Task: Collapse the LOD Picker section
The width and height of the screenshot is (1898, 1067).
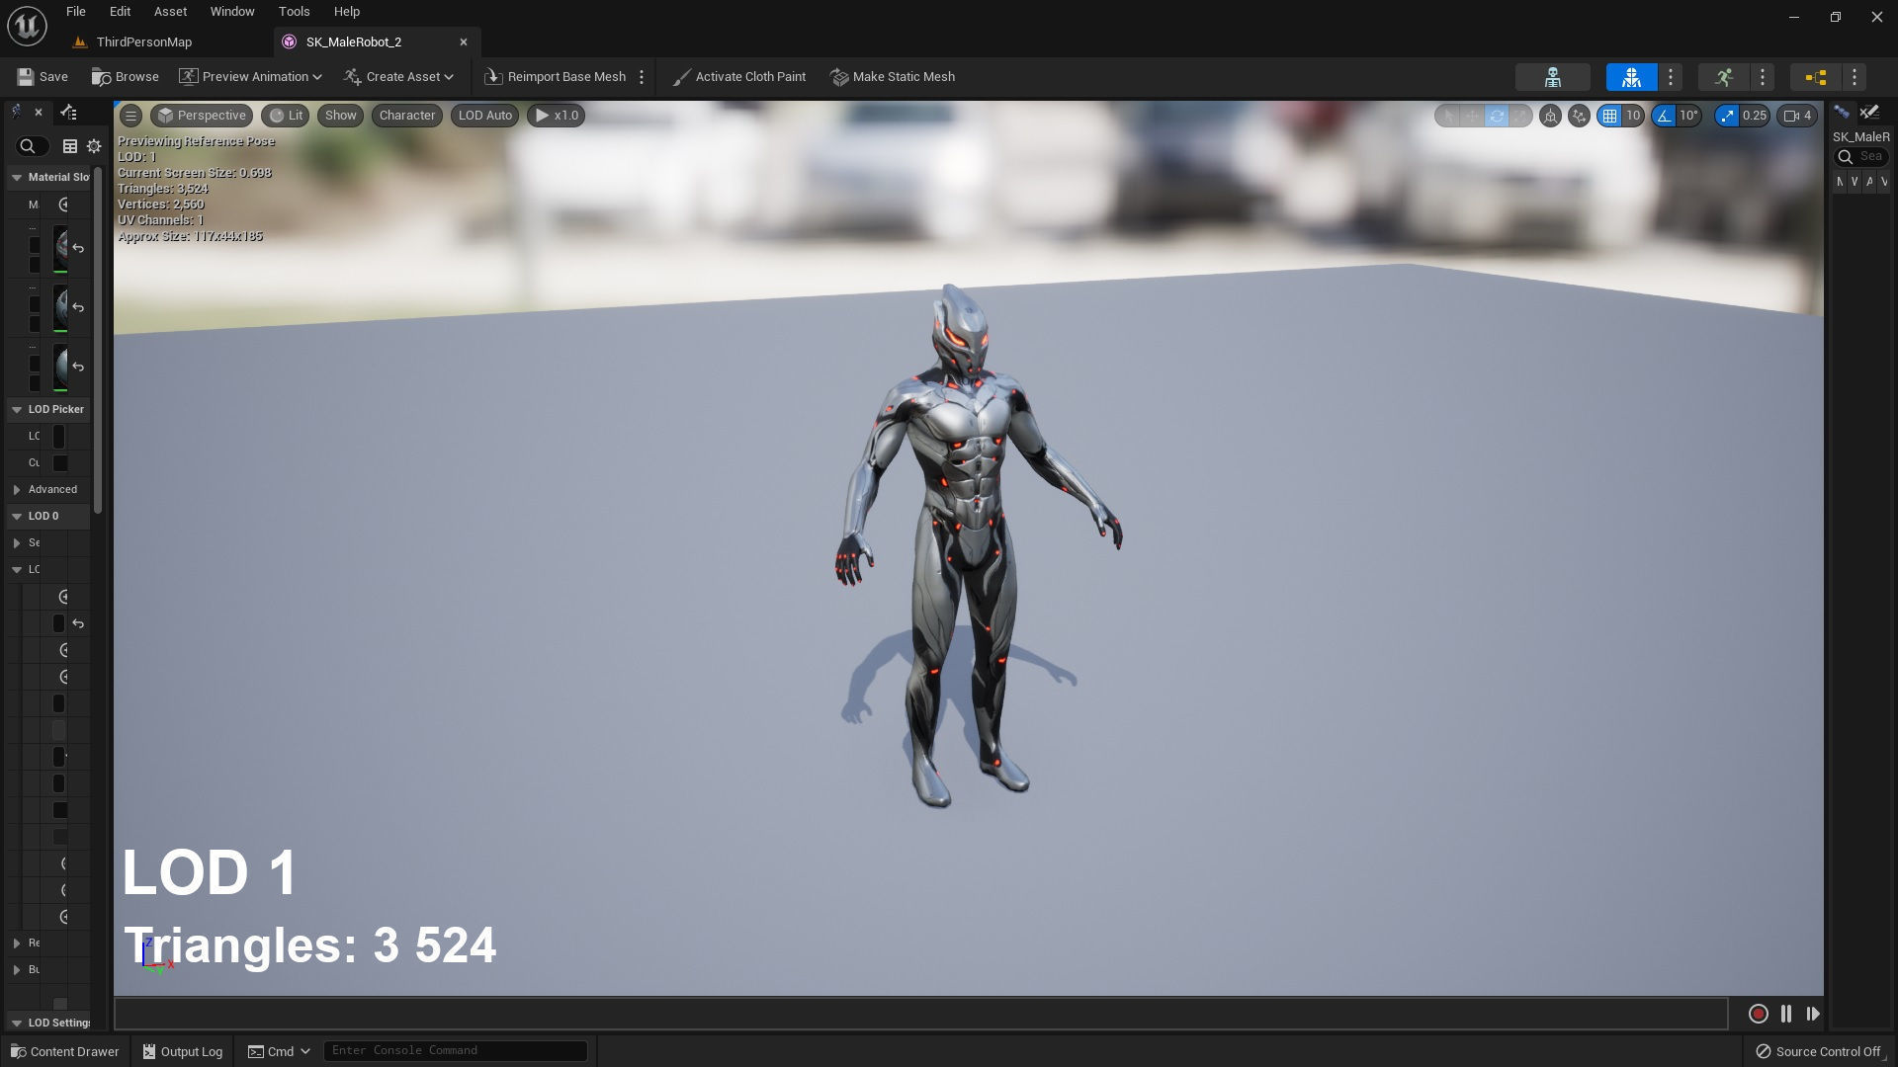Action: [17, 409]
